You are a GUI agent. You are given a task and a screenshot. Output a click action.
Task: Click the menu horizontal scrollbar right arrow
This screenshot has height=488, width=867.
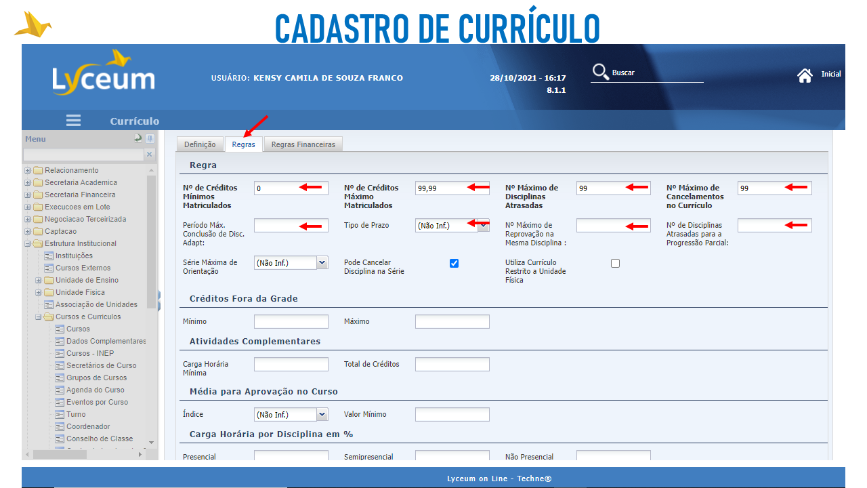[140, 454]
